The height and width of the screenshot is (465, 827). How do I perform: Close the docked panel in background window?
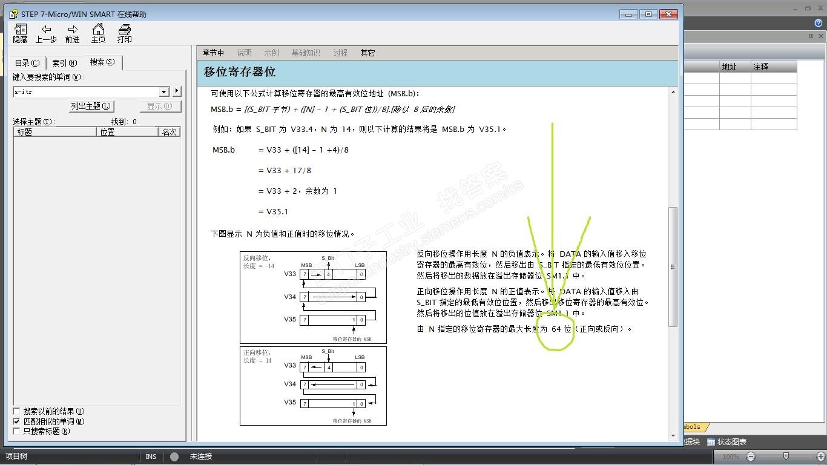[x=820, y=36]
